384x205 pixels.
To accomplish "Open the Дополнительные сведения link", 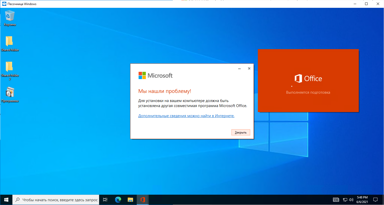I will tap(186, 116).
